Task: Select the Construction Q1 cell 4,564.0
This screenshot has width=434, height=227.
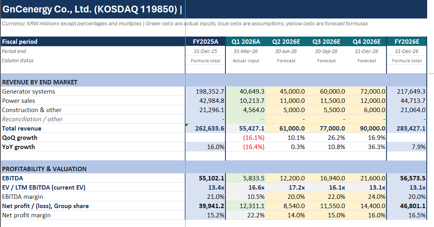Action: coord(246,110)
